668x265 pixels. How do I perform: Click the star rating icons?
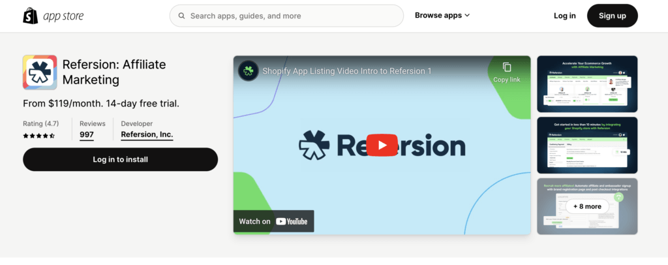tap(39, 136)
